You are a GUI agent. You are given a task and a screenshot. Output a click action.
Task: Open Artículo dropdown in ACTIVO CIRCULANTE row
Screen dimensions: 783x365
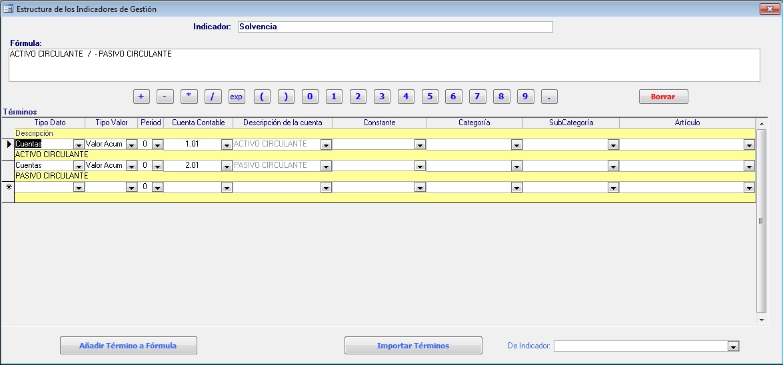point(749,145)
